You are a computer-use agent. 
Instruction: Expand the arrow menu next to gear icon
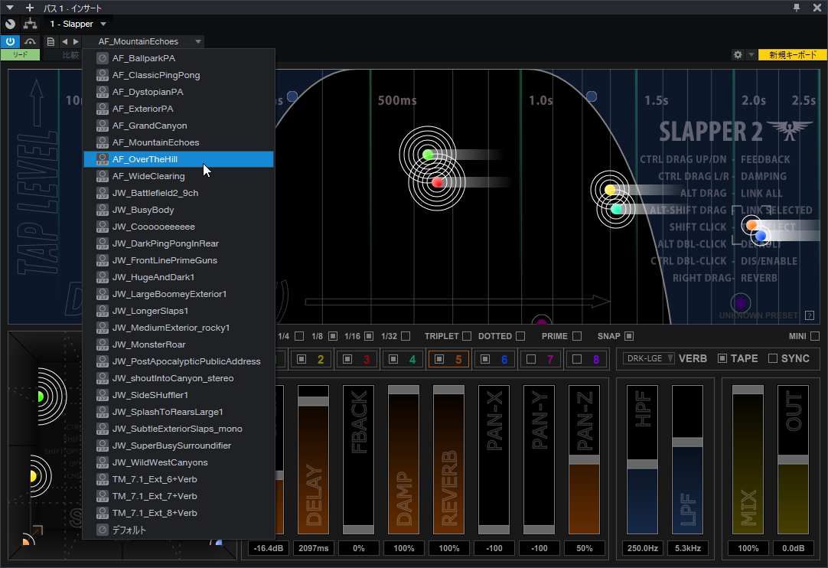[x=751, y=54]
